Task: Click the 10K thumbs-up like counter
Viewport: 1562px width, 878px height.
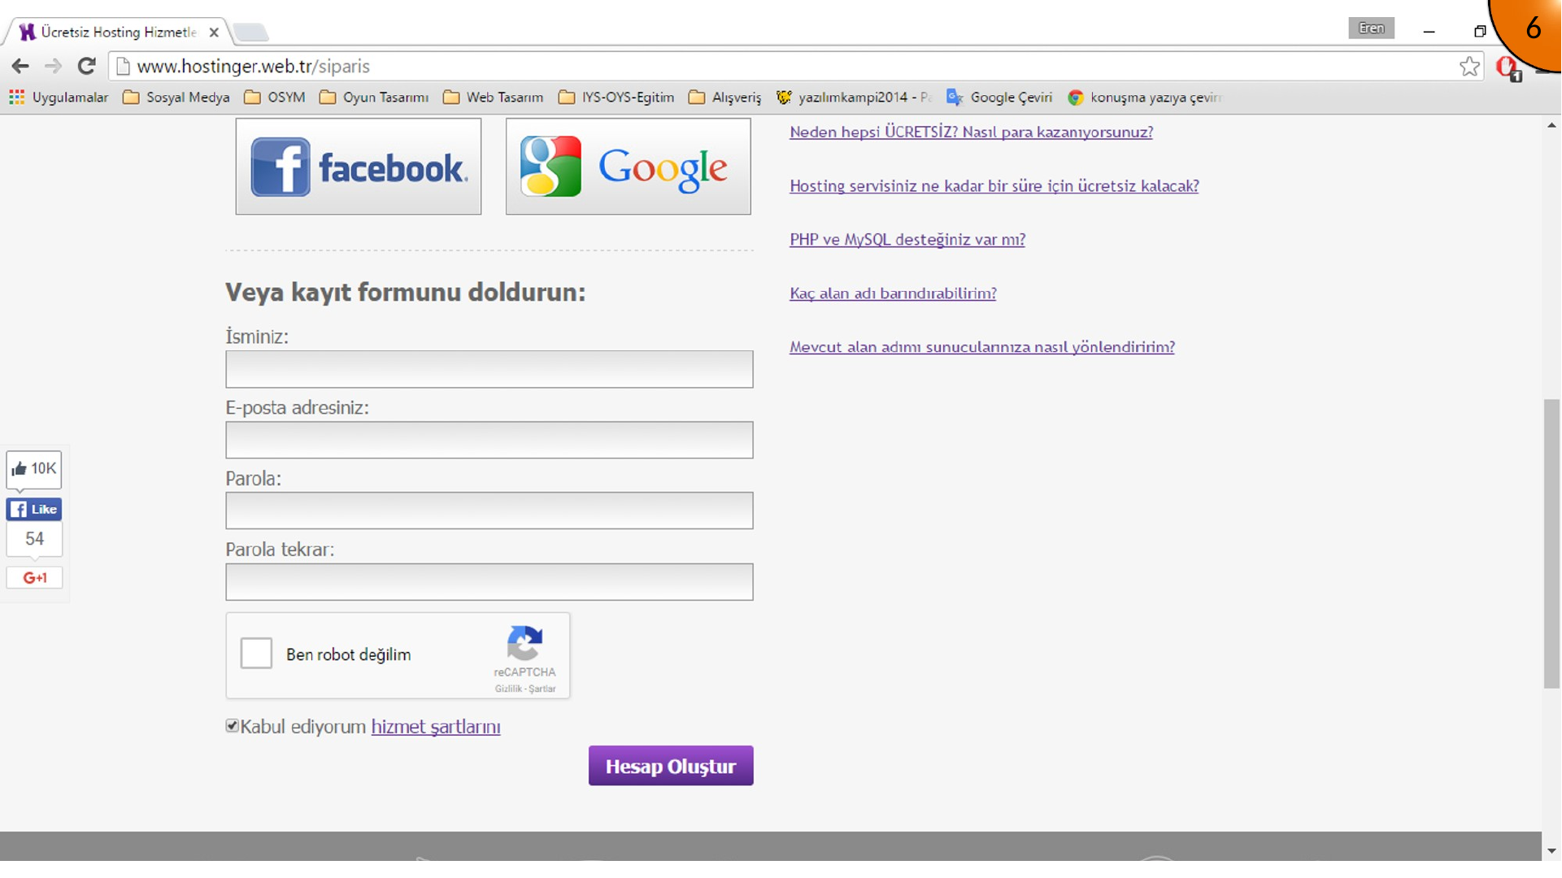Action: point(34,469)
